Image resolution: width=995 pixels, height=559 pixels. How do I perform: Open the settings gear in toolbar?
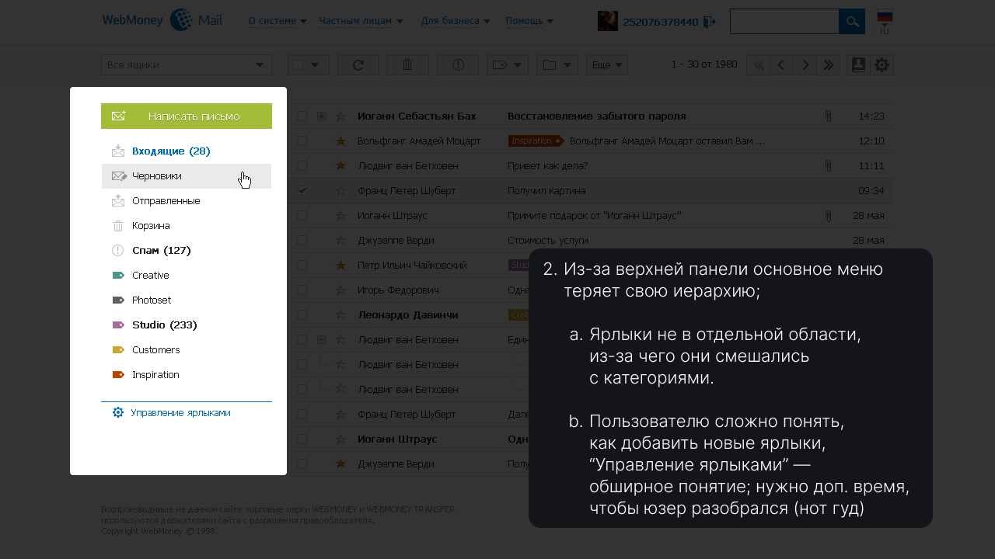click(882, 65)
